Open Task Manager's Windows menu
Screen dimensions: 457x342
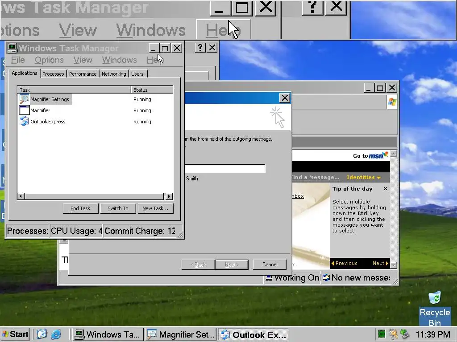pyautogui.click(x=119, y=60)
